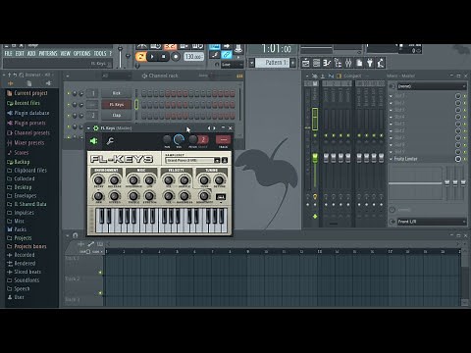Click the project info page toolbar icon

click(x=359, y=63)
